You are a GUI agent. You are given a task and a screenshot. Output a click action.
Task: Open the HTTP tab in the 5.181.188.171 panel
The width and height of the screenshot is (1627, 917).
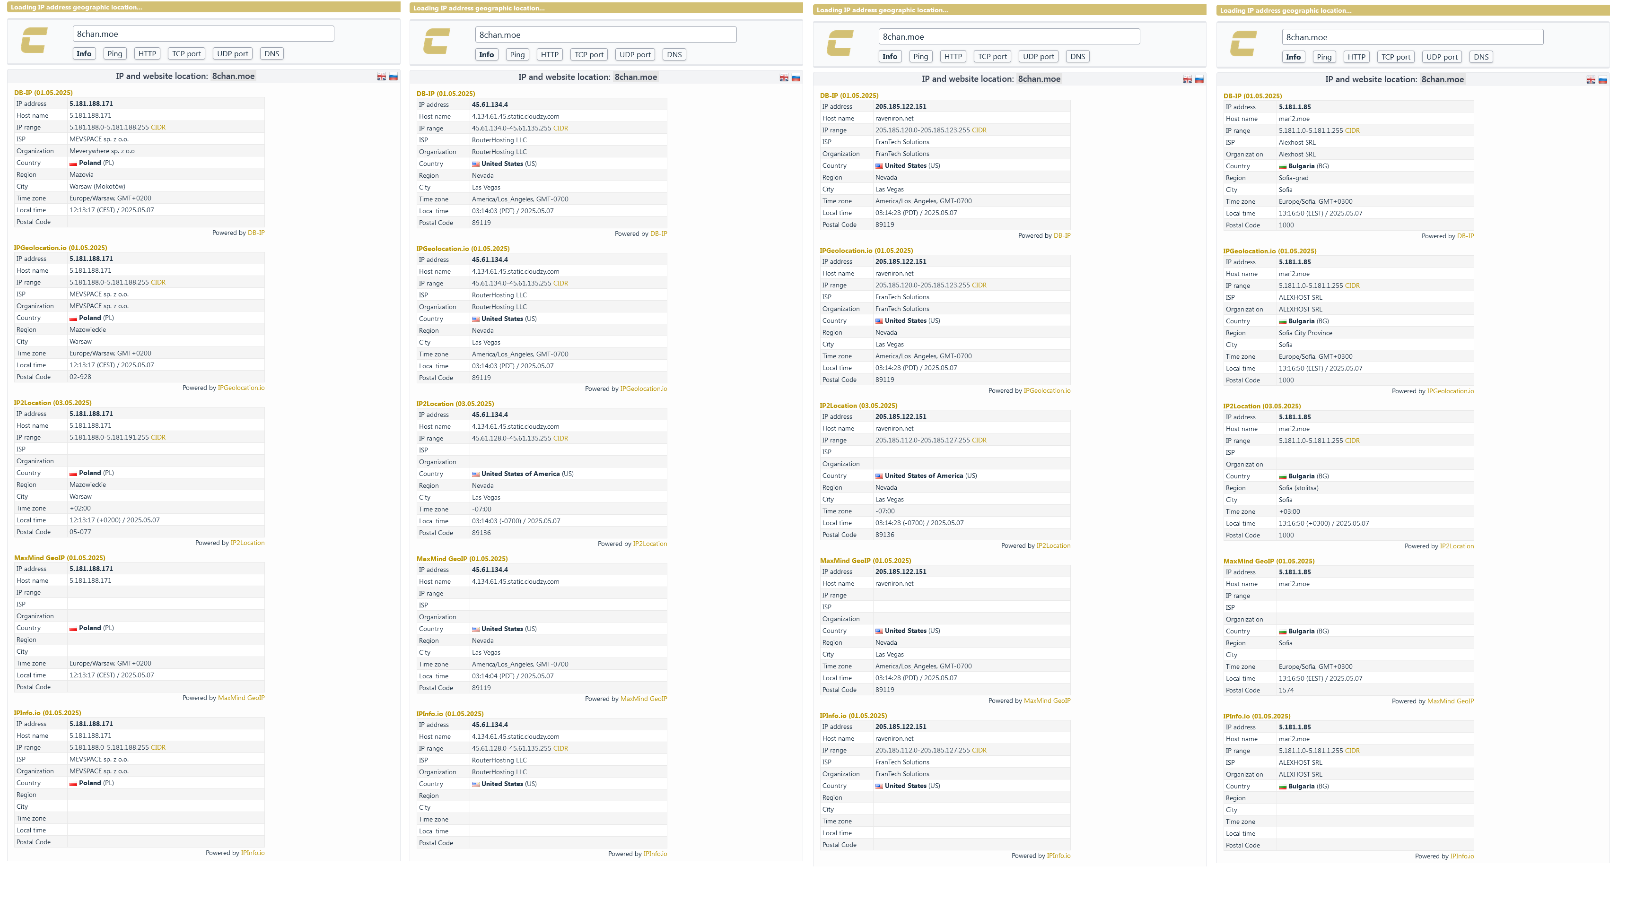click(147, 53)
